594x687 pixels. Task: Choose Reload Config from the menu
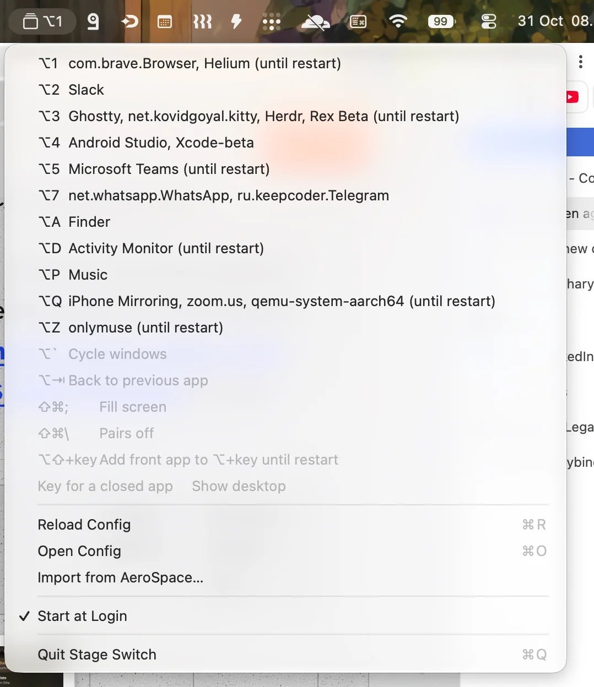click(x=285, y=525)
